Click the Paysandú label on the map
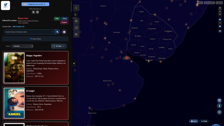The image size is (224, 126). (134, 28)
